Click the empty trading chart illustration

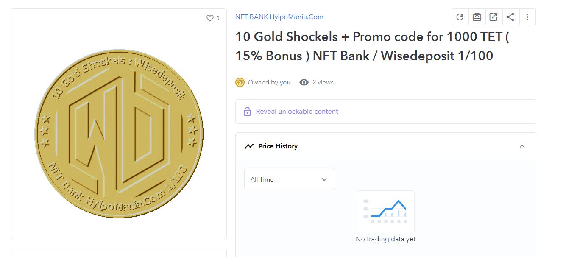pyautogui.click(x=385, y=211)
